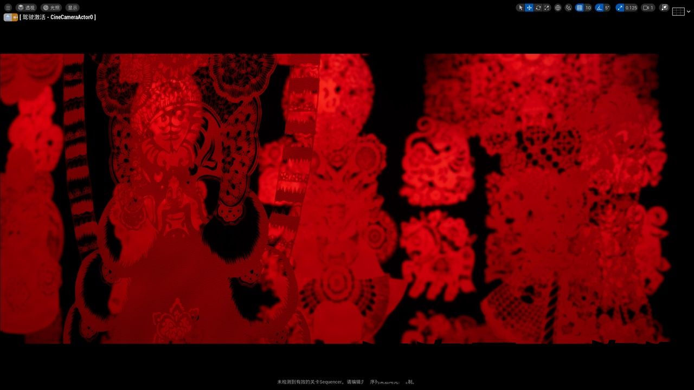Open rotation snap value 5° menu
694x390 pixels.
point(607,8)
